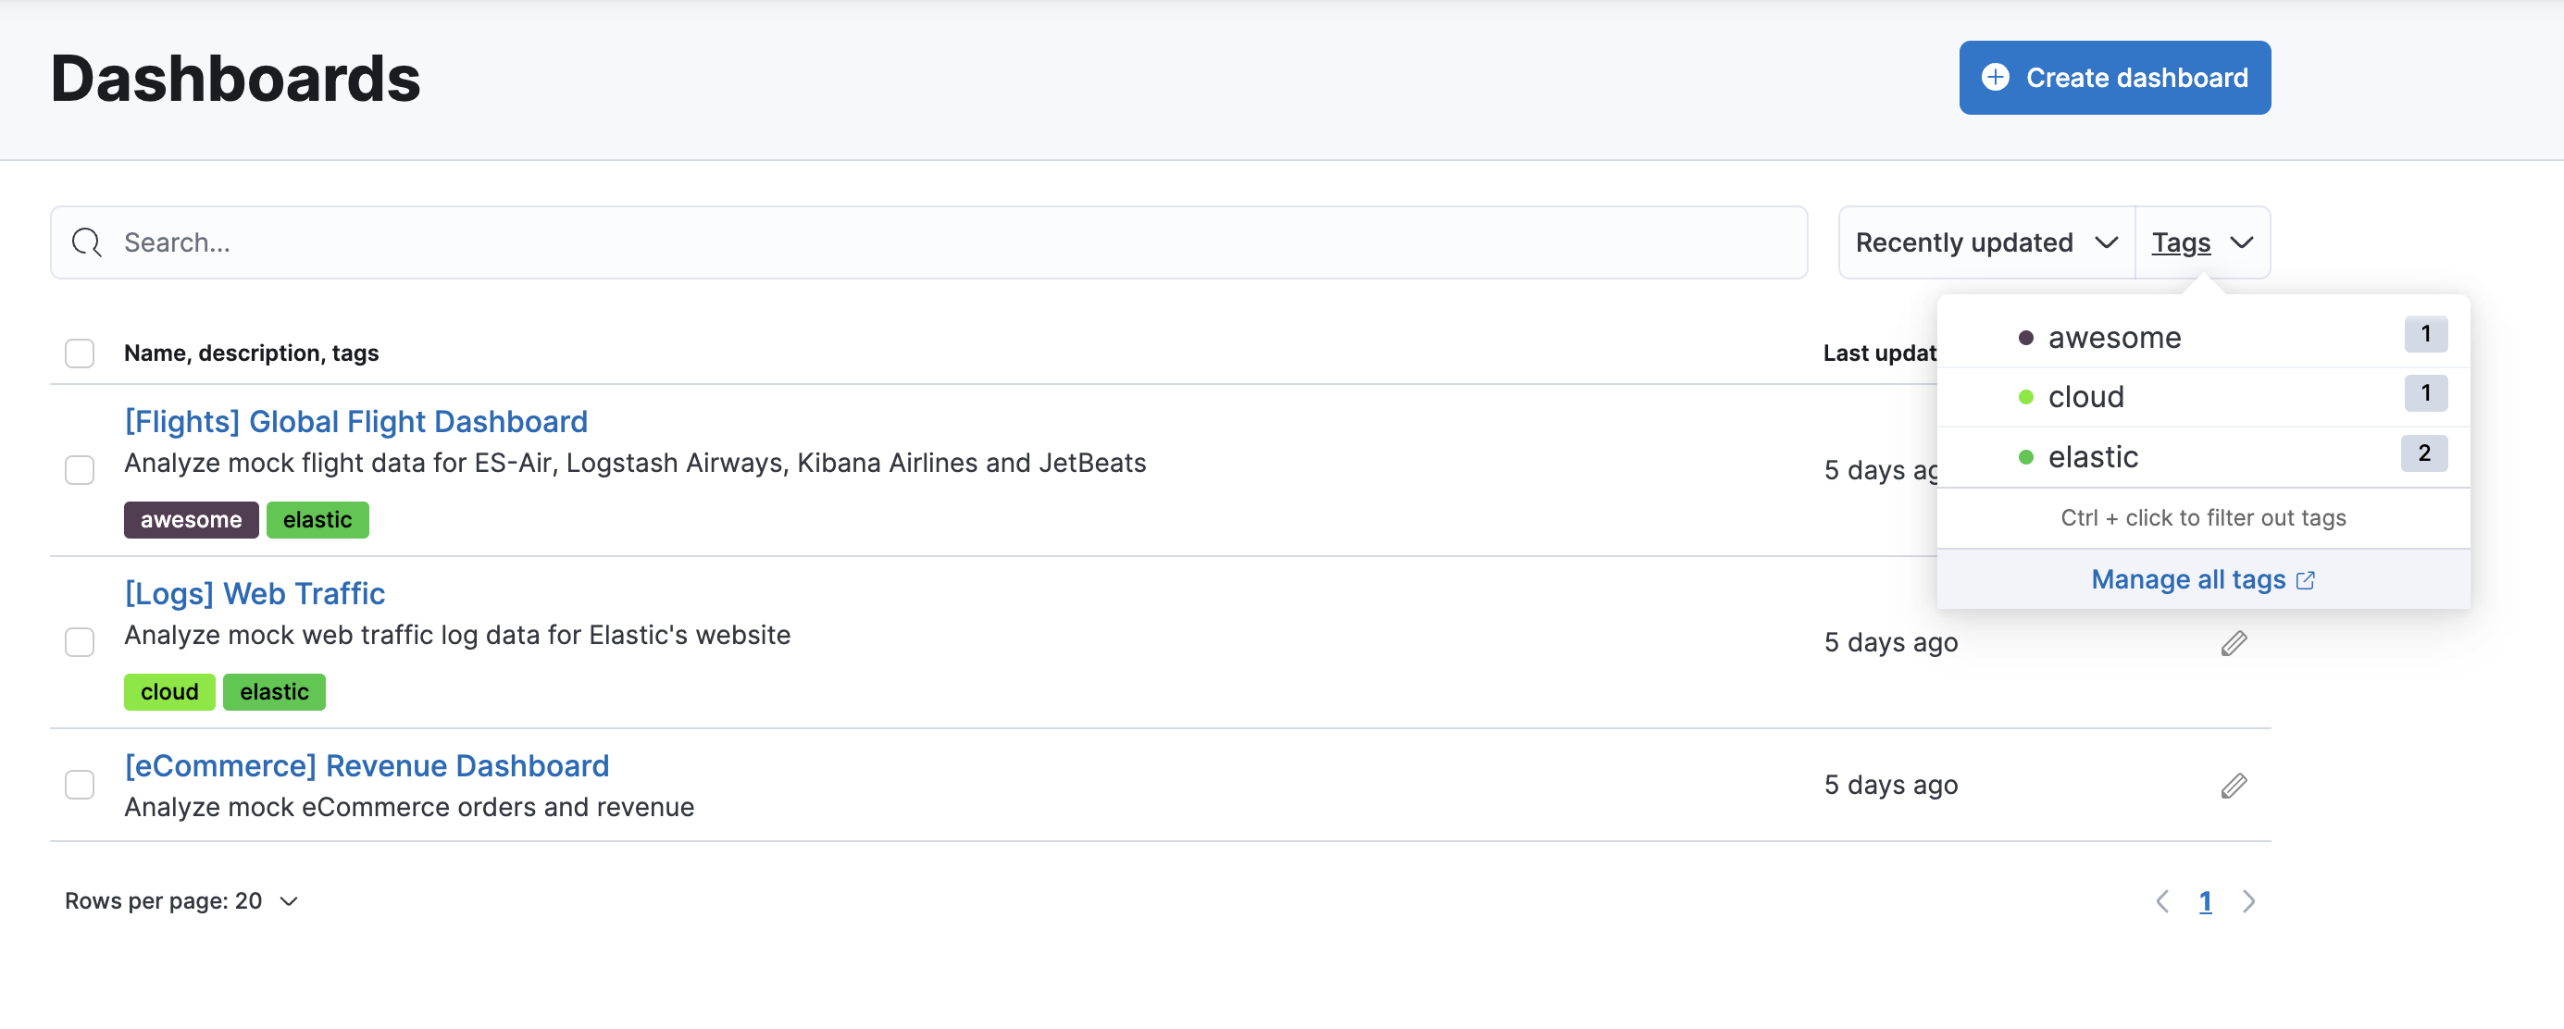Click the search magnifier icon
This screenshot has width=2564, height=1029.
tap(88, 242)
